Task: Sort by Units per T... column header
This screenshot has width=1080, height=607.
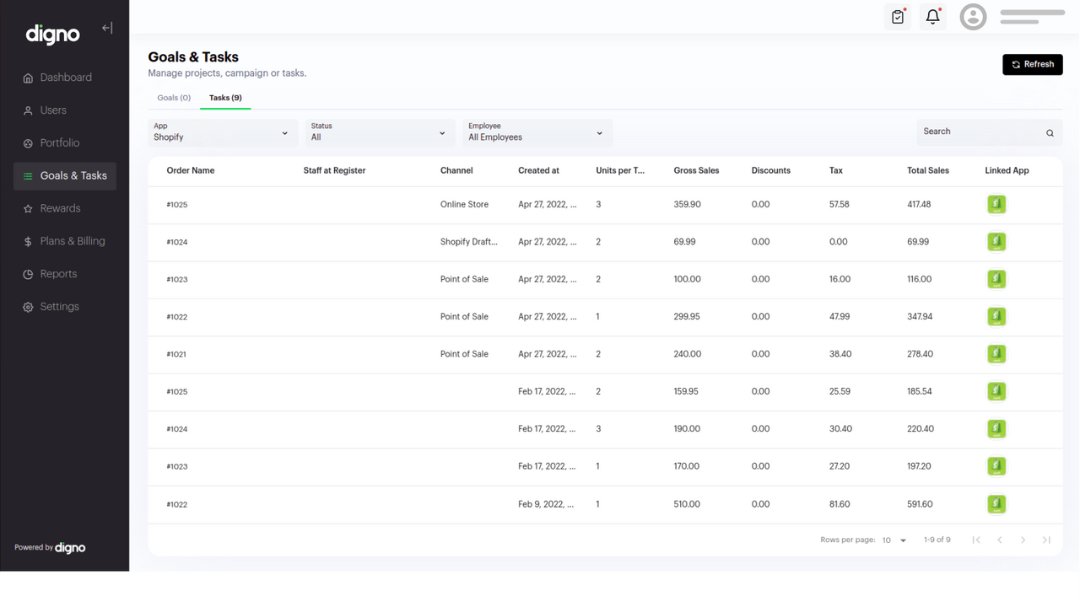Action: 620,170
